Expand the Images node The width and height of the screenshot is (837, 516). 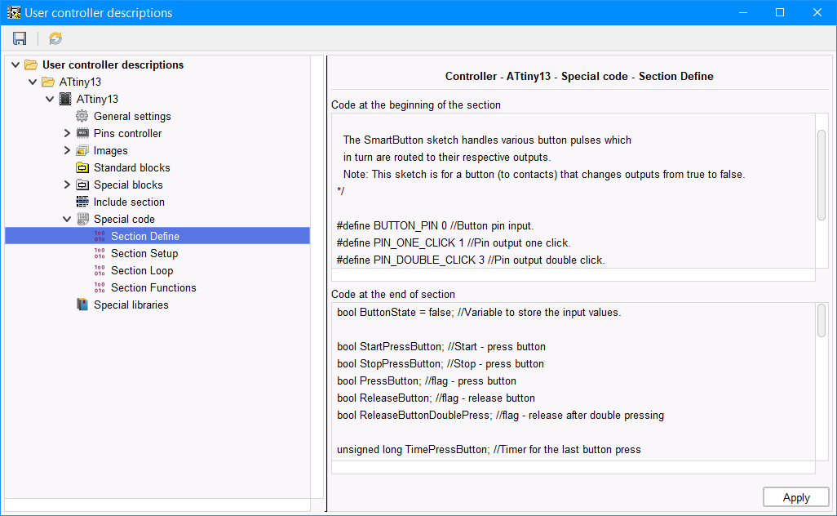[67, 150]
